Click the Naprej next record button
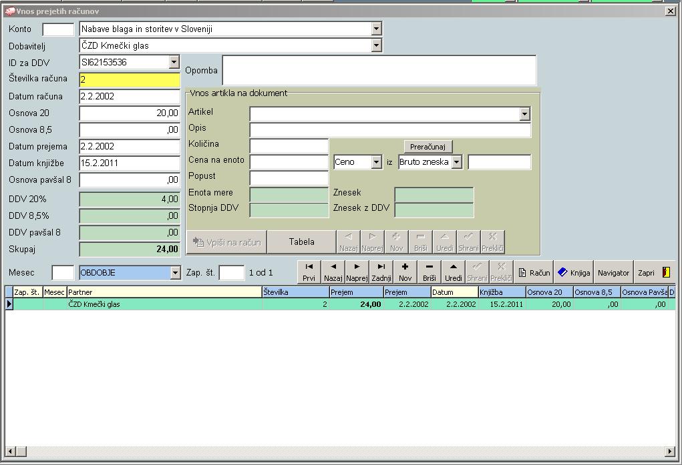Screen dimensions: 682x465 pos(357,272)
